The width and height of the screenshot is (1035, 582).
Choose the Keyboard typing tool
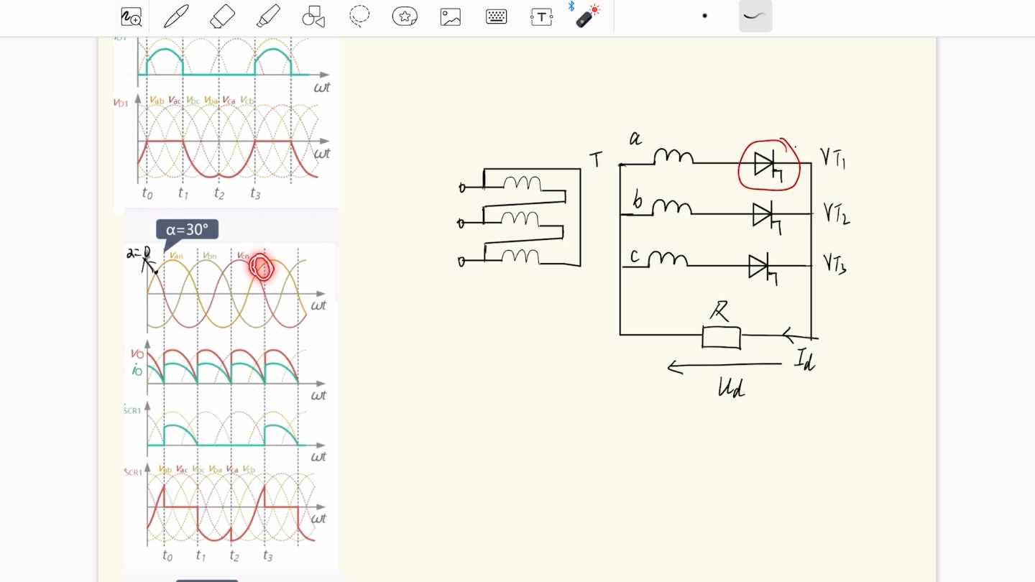click(x=496, y=17)
